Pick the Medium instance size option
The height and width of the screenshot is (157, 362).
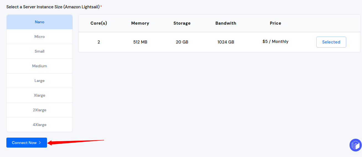[x=40, y=66]
